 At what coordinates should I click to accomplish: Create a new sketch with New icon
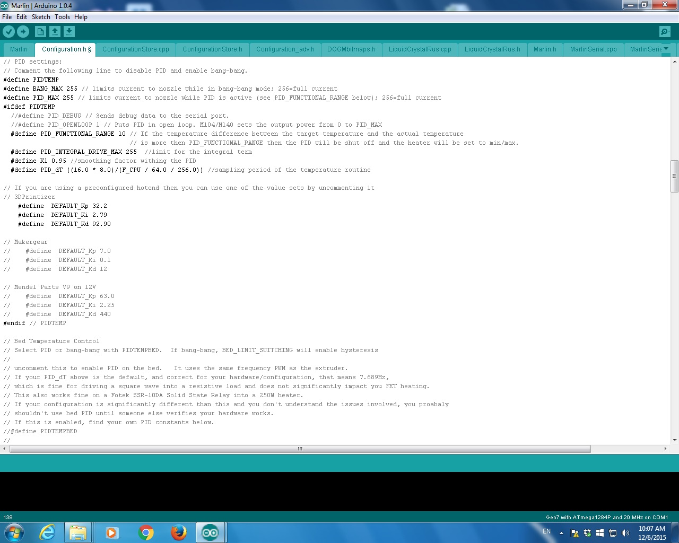coord(40,32)
